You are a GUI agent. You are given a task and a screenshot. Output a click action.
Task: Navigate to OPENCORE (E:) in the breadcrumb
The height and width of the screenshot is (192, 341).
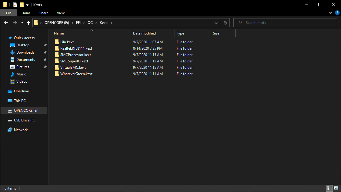pos(57,23)
